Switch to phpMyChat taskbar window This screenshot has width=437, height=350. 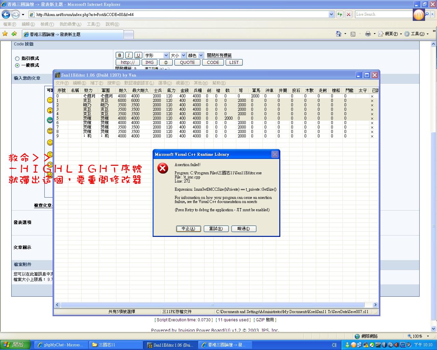click(61, 345)
